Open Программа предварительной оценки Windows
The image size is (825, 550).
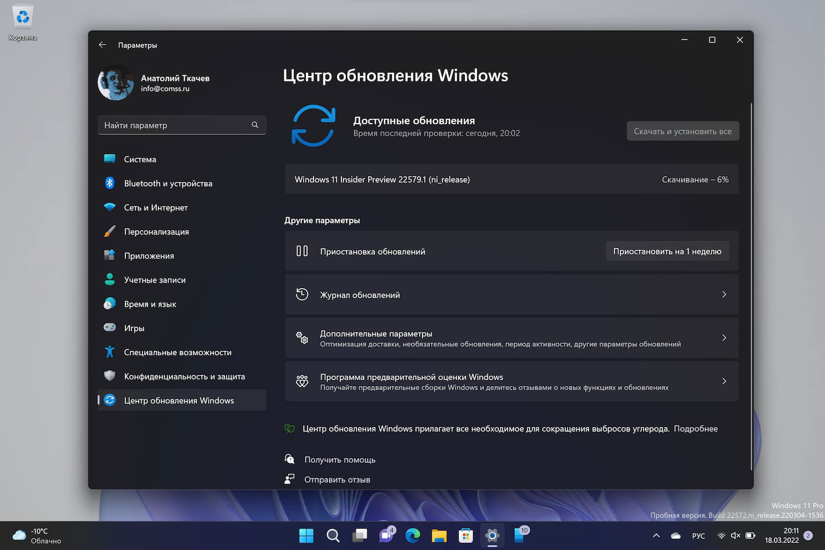[x=512, y=381]
